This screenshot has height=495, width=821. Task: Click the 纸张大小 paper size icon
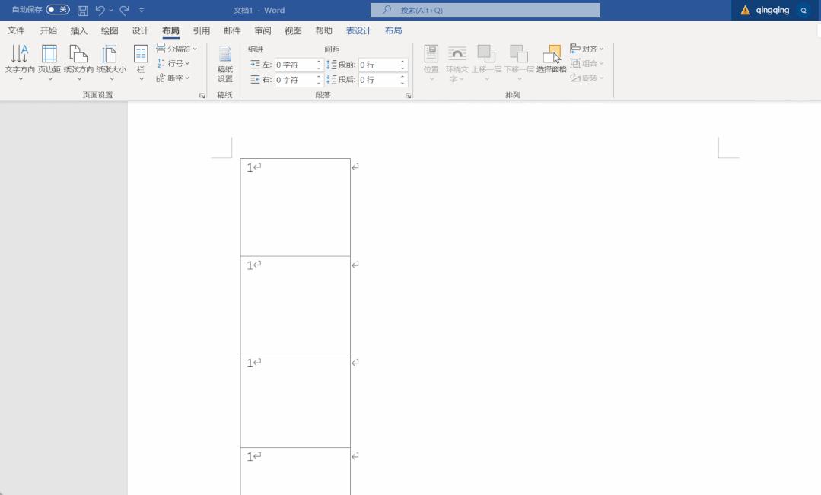pos(110,61)
